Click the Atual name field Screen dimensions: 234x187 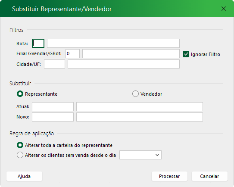[x=140, y=106]
